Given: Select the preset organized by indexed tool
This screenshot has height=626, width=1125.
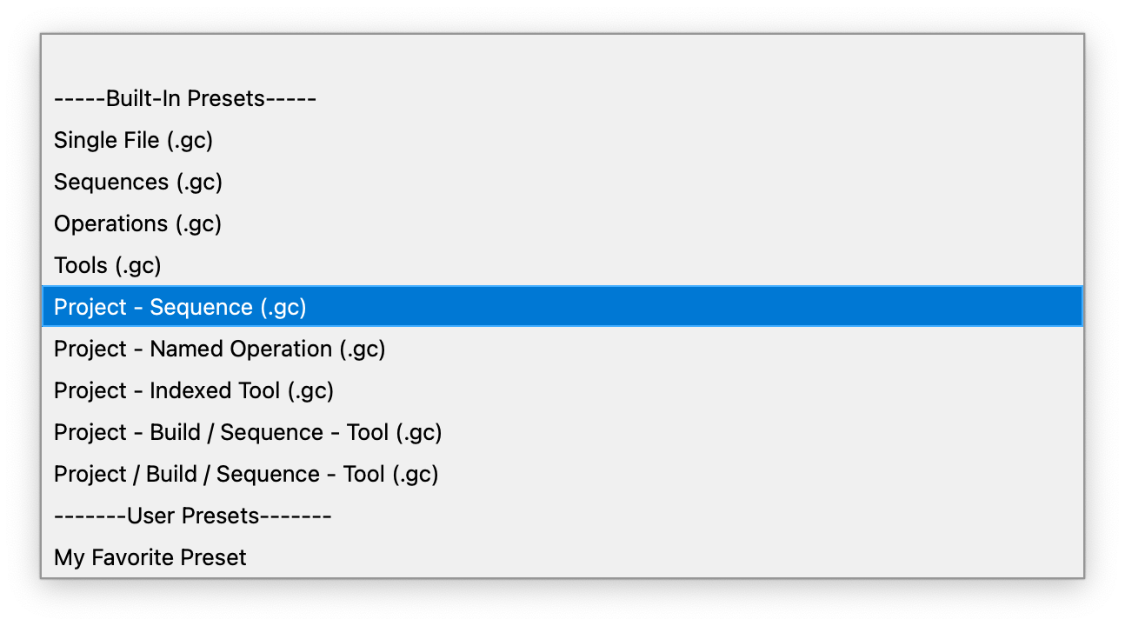Looking at the screenshot, I should tap(194, 390).
